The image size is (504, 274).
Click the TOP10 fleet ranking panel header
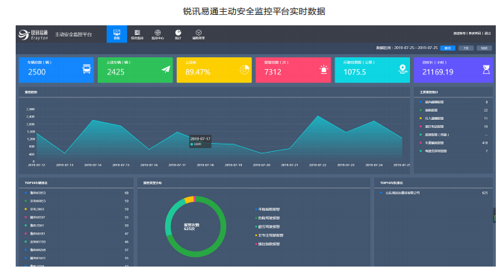[x=433, y=183]
